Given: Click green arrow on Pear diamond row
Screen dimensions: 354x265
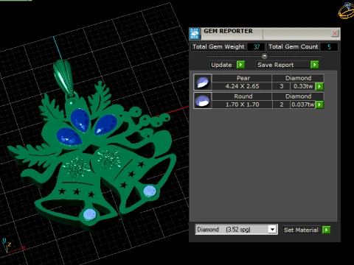Looking at the screenshot, I should 319,86.
